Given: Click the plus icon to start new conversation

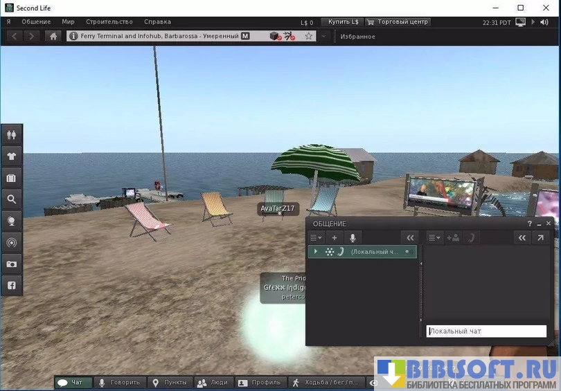Looking at the screenshot, I should point(335,237).
